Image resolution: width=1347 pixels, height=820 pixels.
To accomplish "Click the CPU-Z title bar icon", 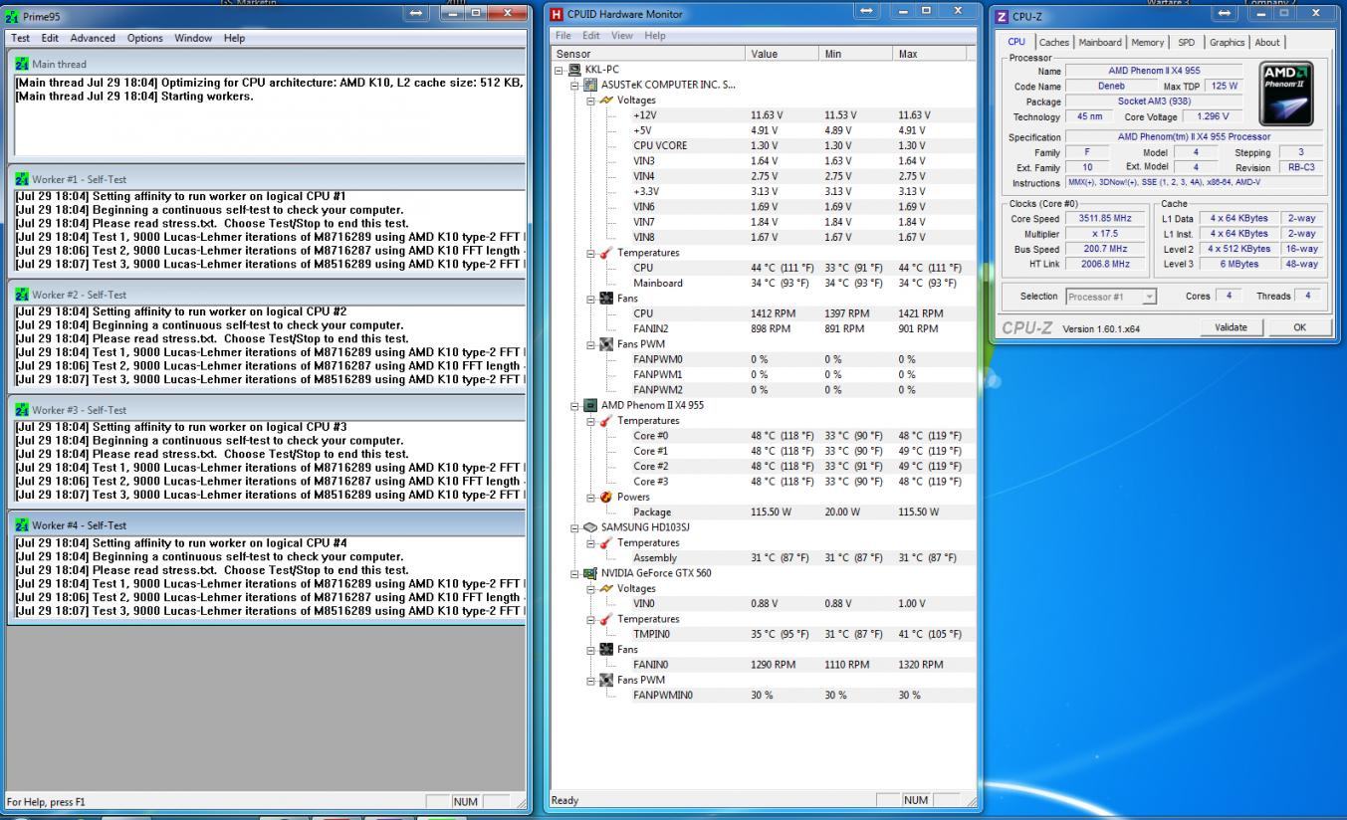I will click(1002, 16).
